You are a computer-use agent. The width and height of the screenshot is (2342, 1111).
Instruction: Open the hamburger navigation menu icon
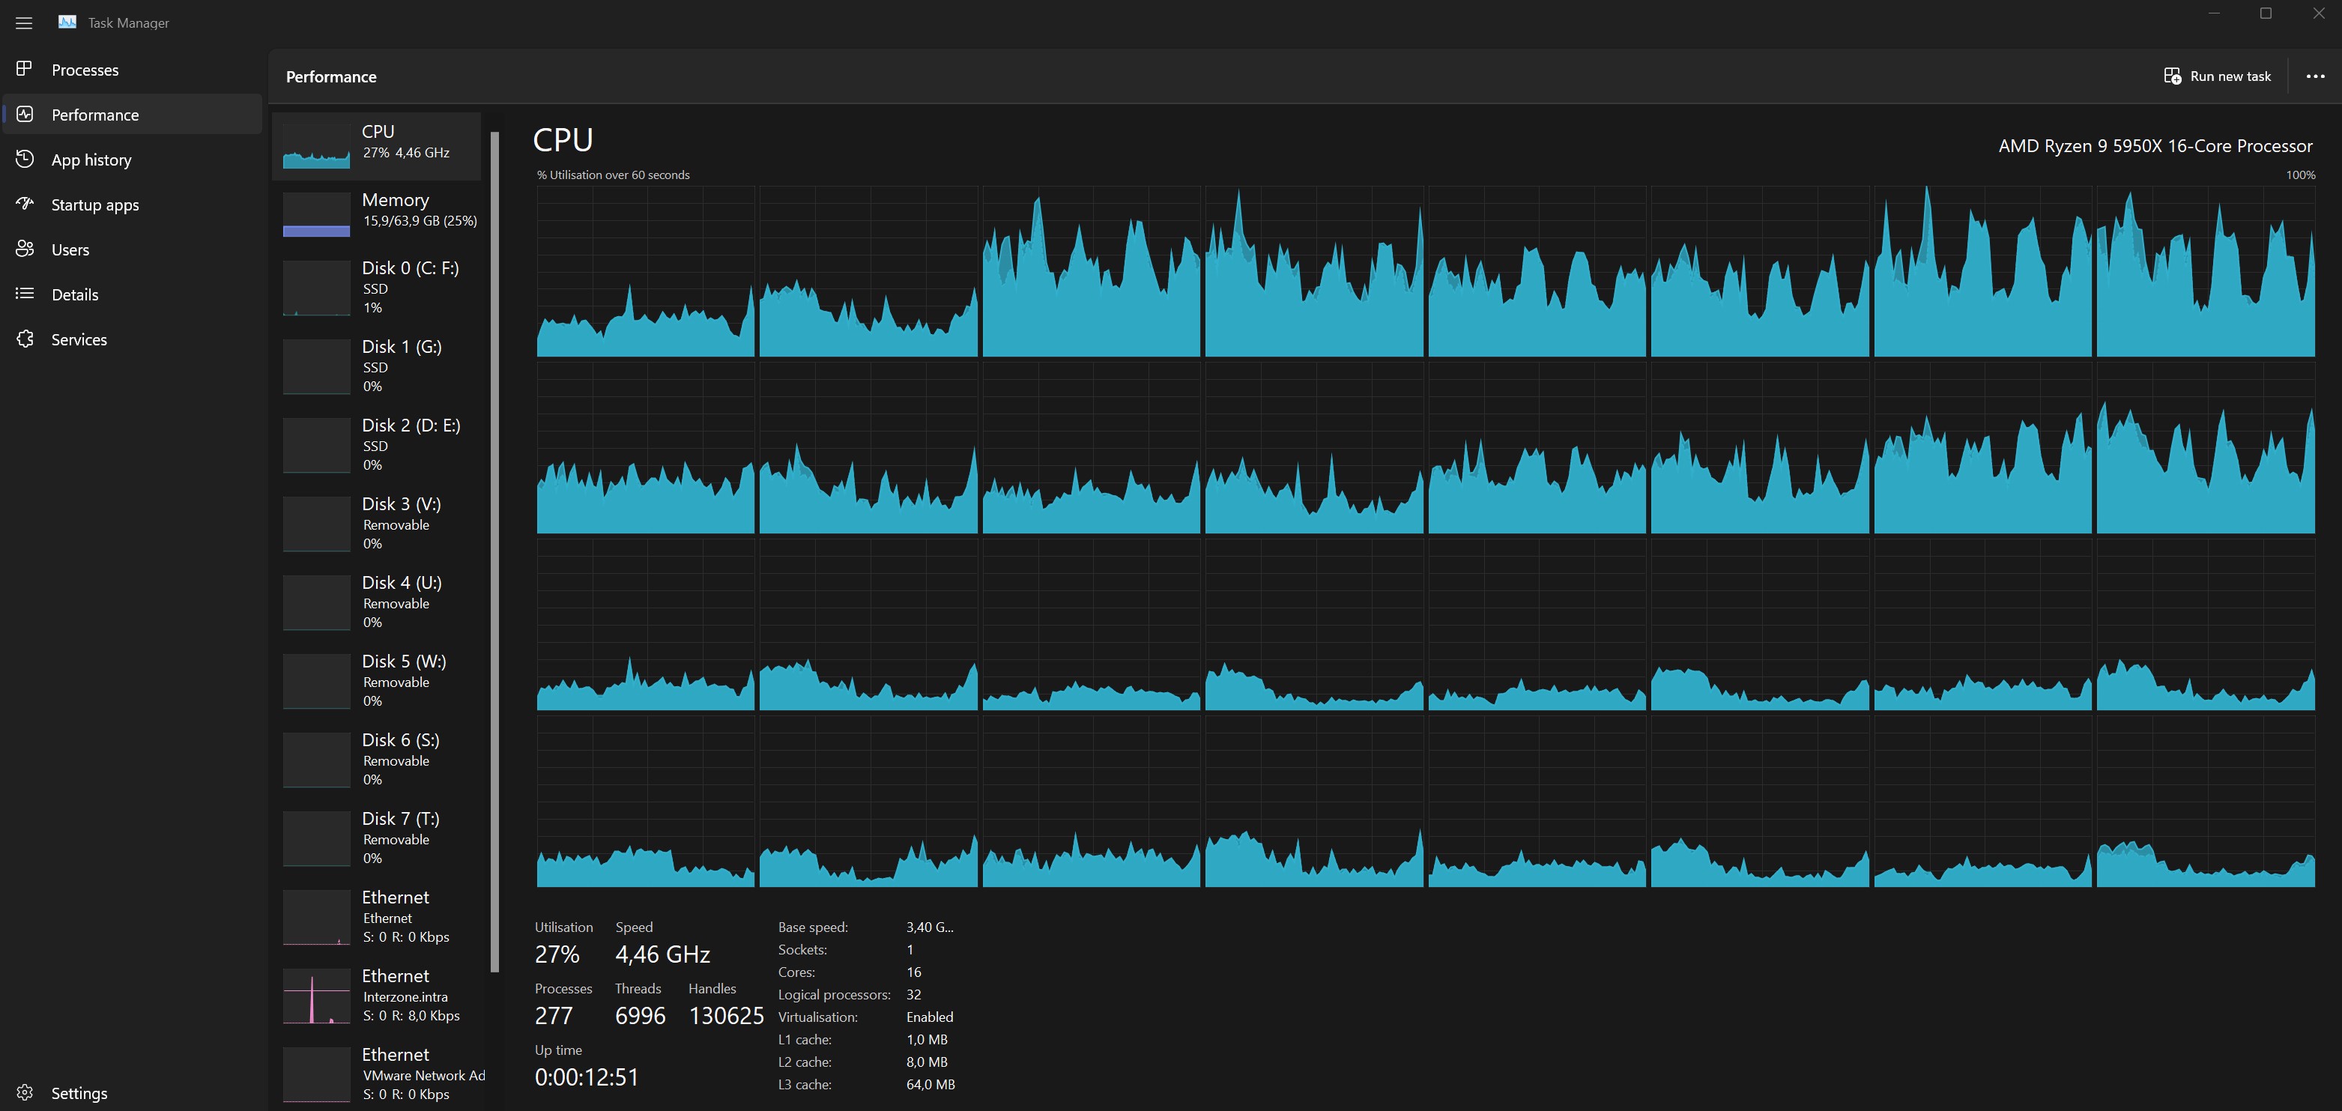click(x=25, y=22)
